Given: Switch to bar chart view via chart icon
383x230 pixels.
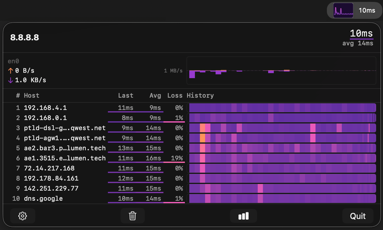Looking at the screenshot, I should [243, 216].
